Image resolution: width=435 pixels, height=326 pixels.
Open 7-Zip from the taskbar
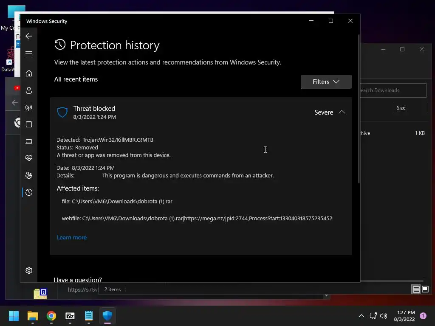pyautogui.click(x=70, y=316)
